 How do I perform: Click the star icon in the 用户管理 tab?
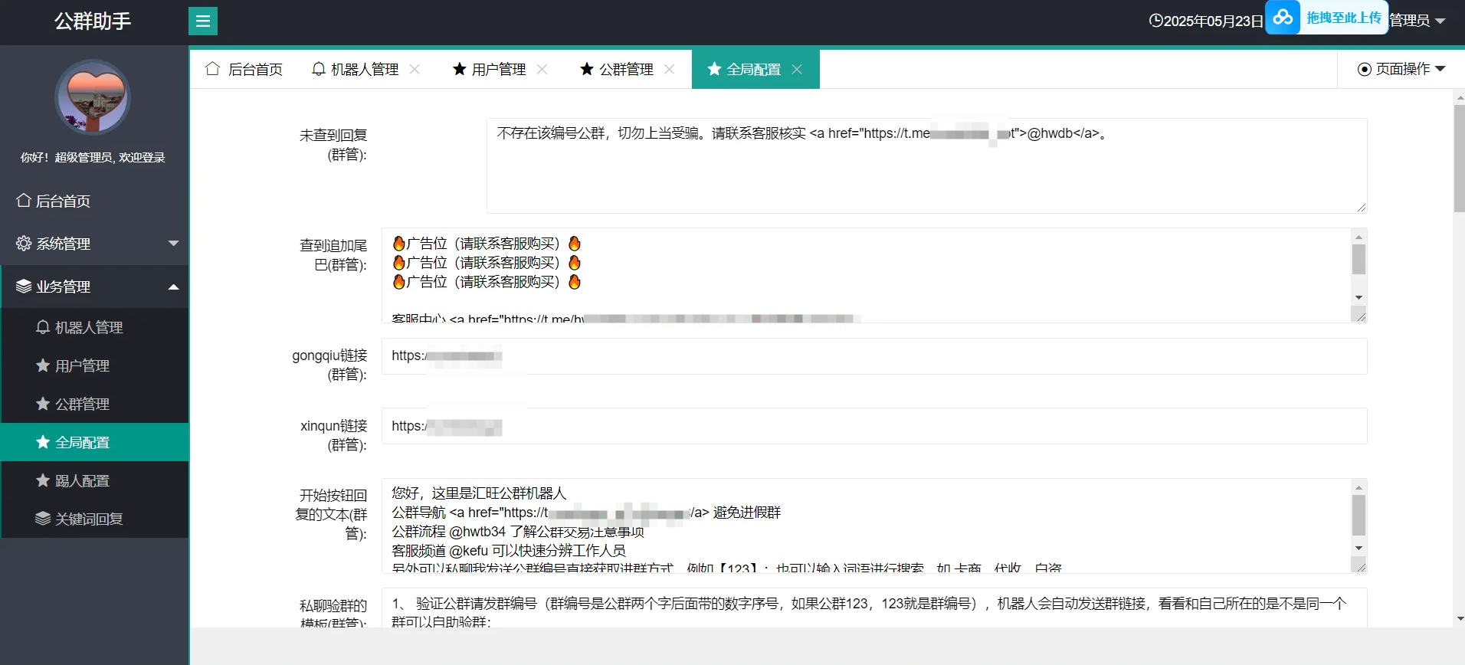point(460,69)
